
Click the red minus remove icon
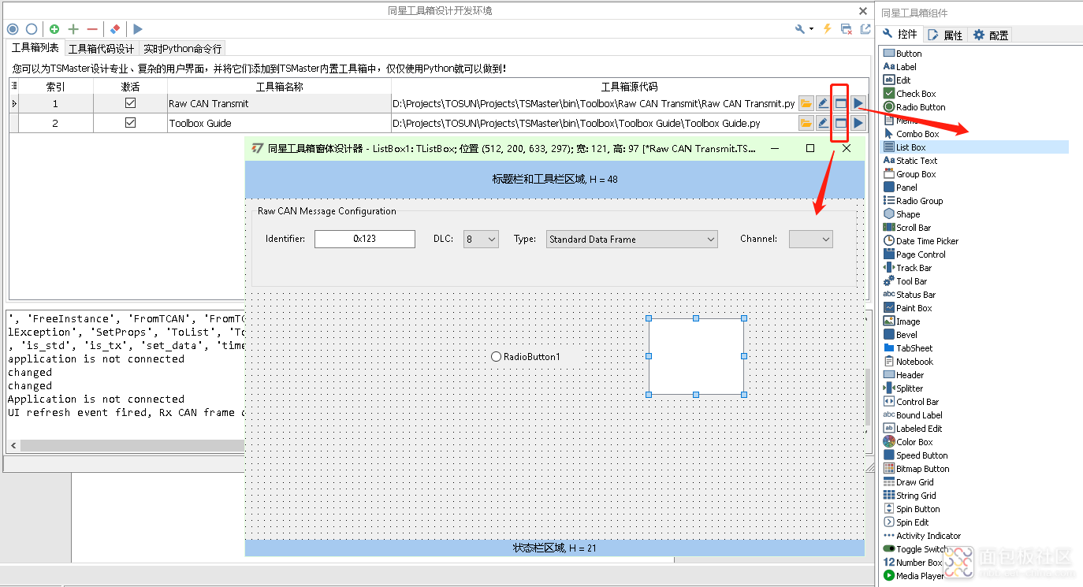(x=92, y=29)
